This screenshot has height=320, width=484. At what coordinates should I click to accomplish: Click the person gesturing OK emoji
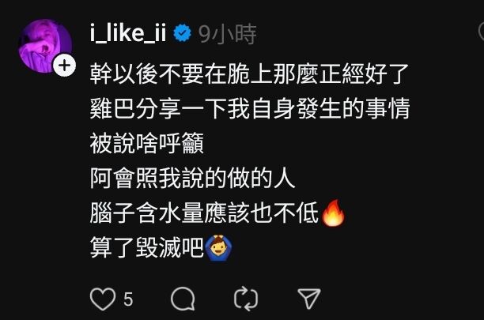(218, 248)
